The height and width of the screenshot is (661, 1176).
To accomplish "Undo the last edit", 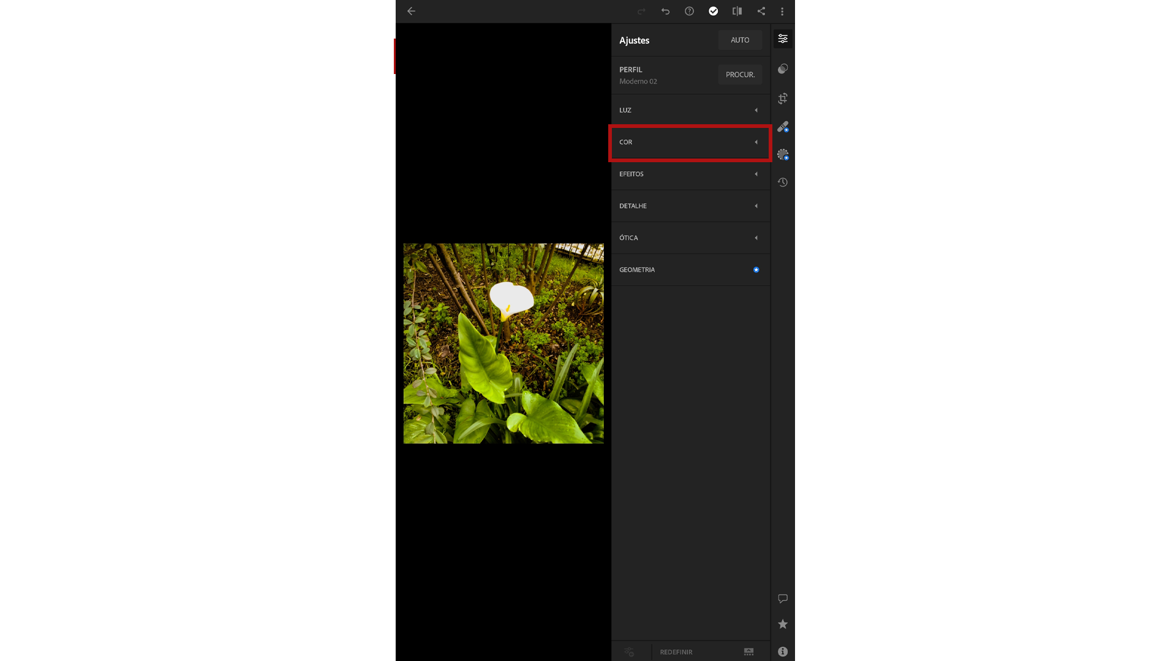I will 665,11.
